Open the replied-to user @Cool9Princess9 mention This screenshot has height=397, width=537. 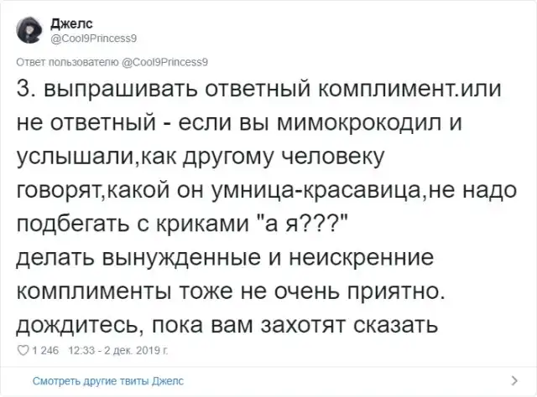(165, 61)
